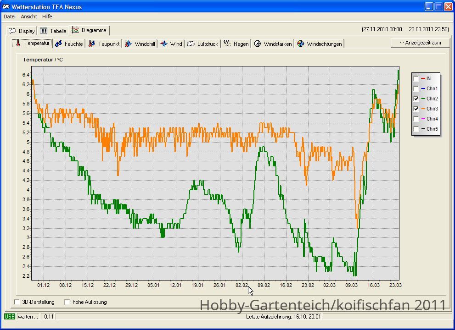Enable the Chn1 channel checkbox

[416, 88]
